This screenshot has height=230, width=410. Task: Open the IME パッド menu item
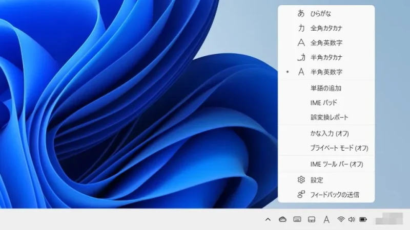point(323,103)
